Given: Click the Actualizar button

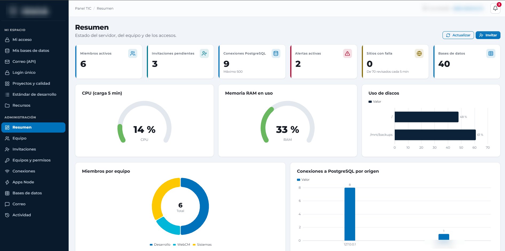Looking at the screenshot, I should coord(458,35).
